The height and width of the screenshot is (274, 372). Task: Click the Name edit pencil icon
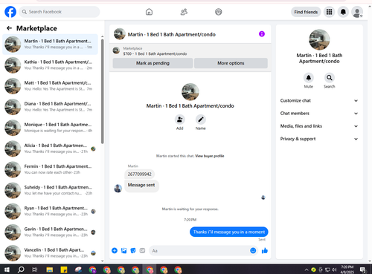click(201, 120)
